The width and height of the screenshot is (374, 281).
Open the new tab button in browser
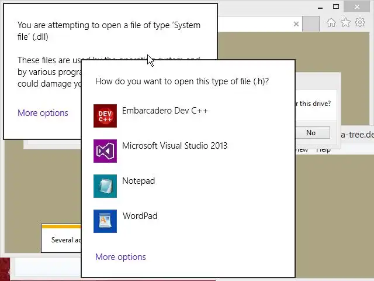[x=311, y=24]
